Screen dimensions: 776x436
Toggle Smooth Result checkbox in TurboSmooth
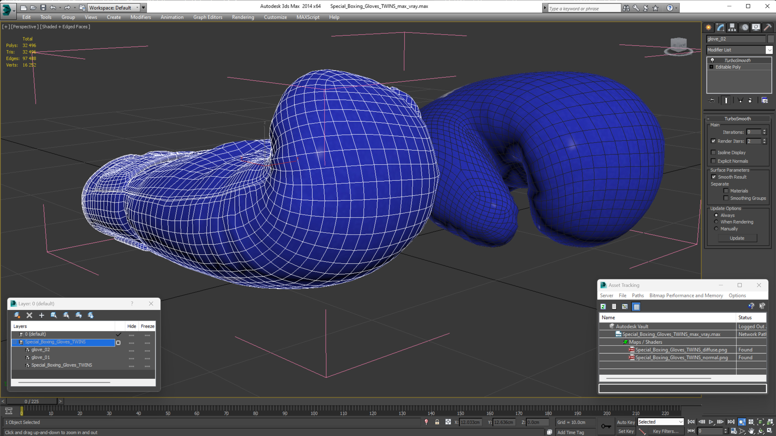click(x=714, y=177)
